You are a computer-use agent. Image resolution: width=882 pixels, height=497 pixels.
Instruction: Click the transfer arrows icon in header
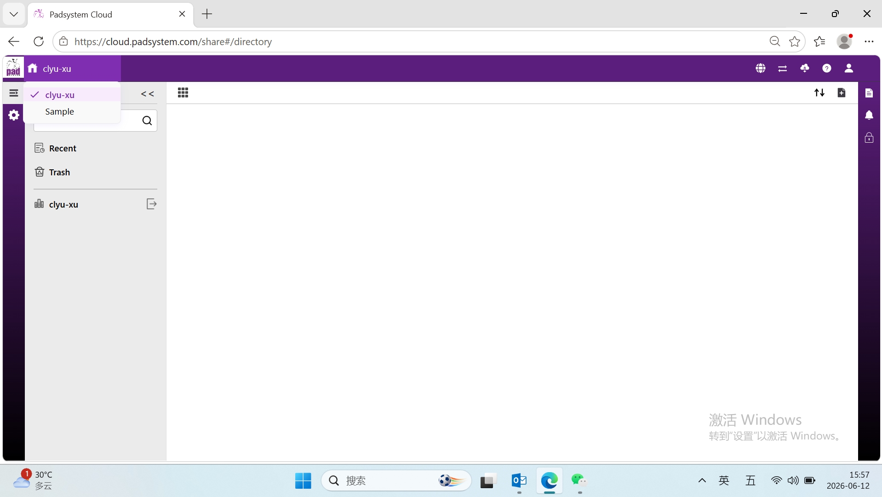[783, 69]
